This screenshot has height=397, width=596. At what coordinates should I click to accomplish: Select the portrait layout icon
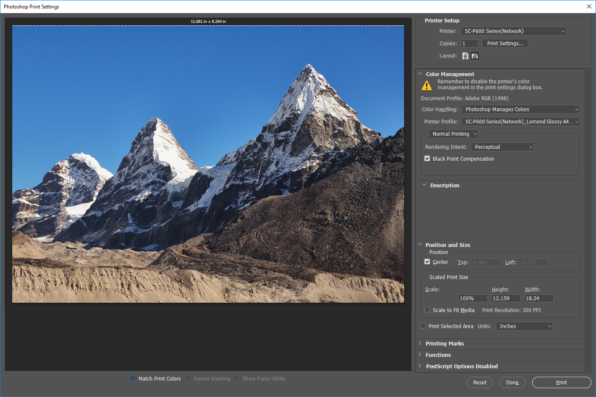[x=465, y=55]
